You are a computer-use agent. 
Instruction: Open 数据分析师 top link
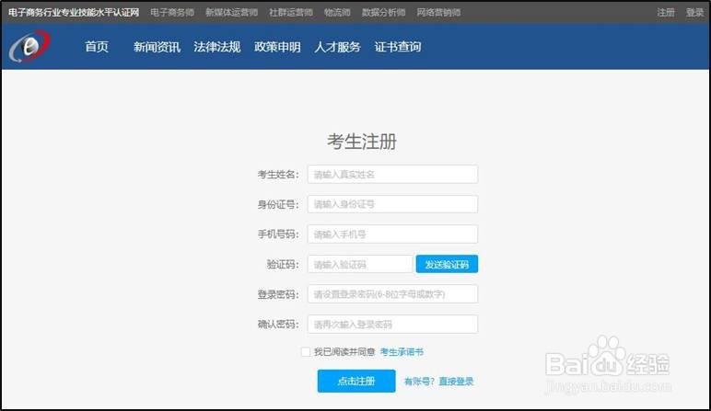coord(384,12)
